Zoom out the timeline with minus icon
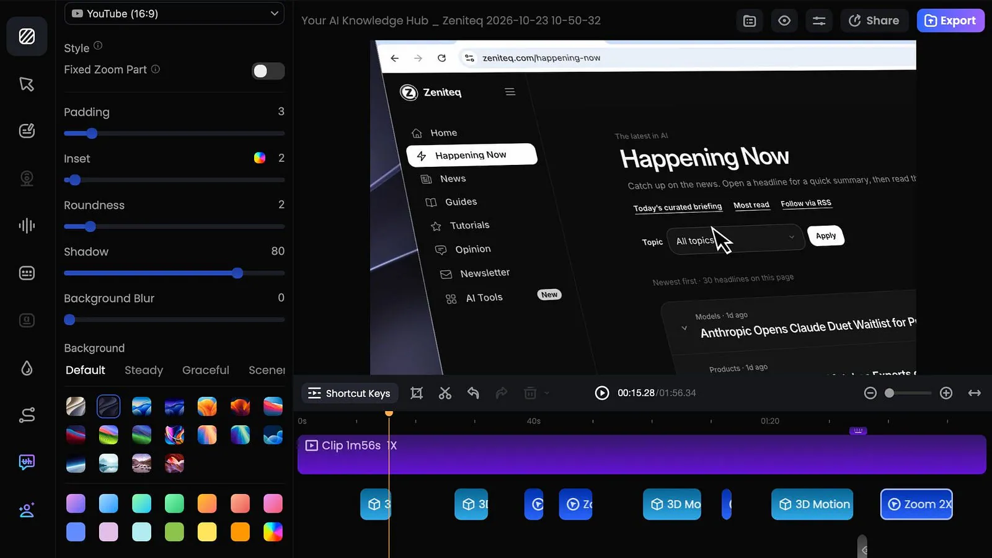Screen dimensions: 992x558 [x=870, y=393]
